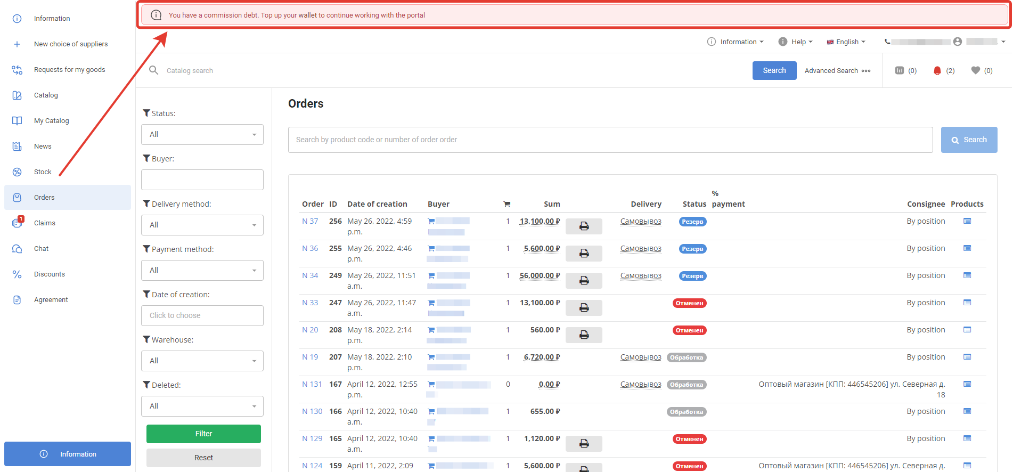This screenshot has height=472, width=1013.
Task: Open favorites heart icon in header
Action: pyautogui.click(x=976, y=70)
